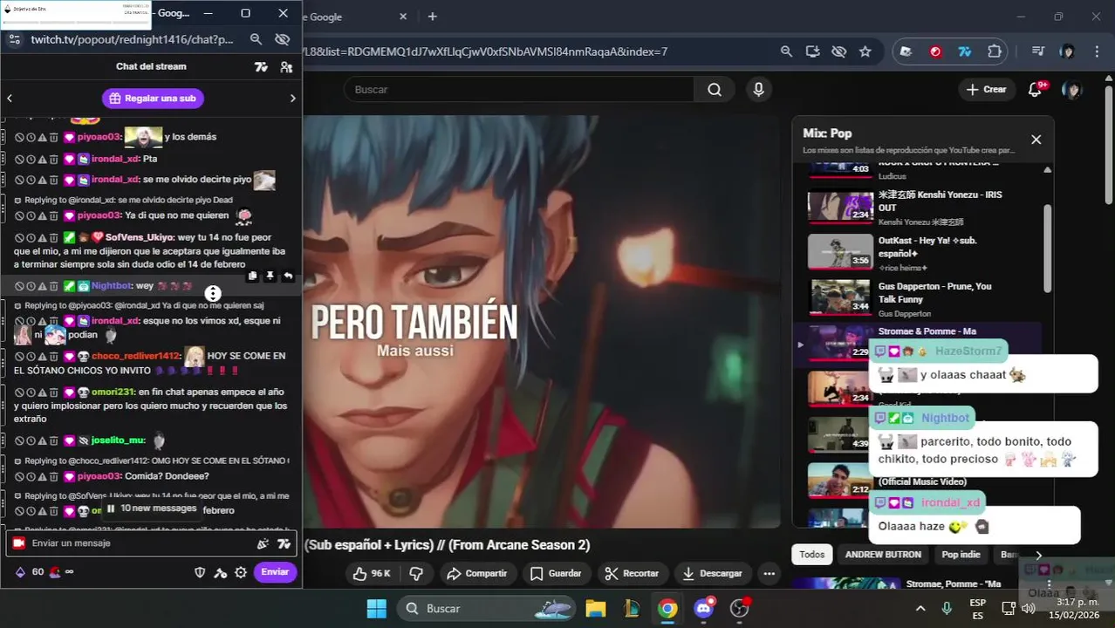This screenshot has height=628, width=1115.
Task: Open 7TV emote menu in chat input
Action: coord(284,543)
